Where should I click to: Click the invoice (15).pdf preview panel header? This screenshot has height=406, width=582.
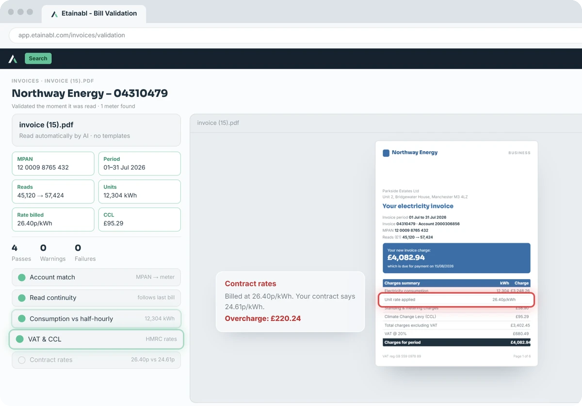coord(386,123)
